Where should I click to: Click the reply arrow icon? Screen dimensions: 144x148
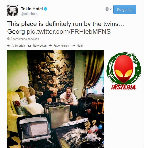point(9,46)
